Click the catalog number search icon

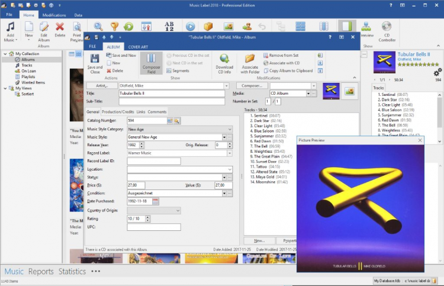[177, 121]
